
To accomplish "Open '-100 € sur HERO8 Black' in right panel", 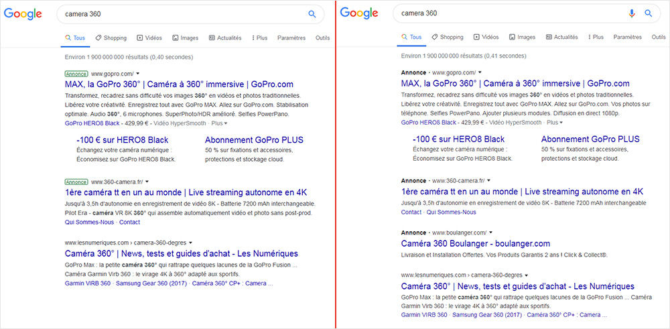I will 458,139.
